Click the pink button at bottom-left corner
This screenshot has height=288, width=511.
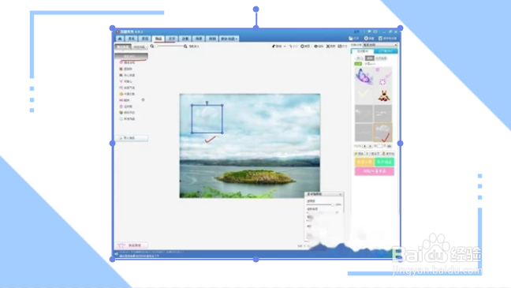tap(132, 245)
